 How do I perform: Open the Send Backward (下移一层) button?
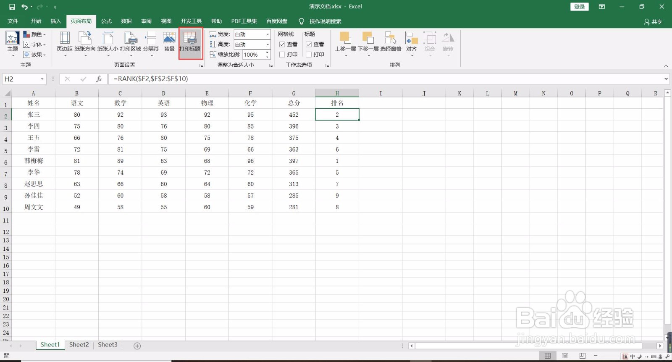click(368, 44)
